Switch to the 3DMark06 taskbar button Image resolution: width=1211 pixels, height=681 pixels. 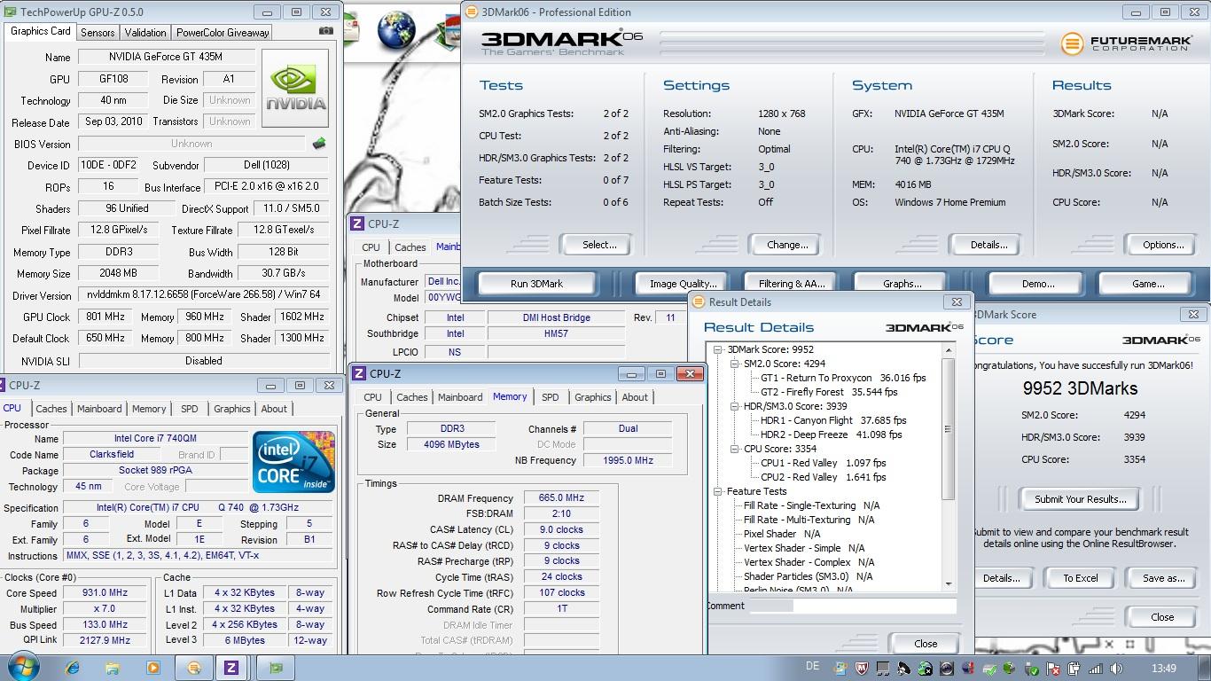click(193, 668)
